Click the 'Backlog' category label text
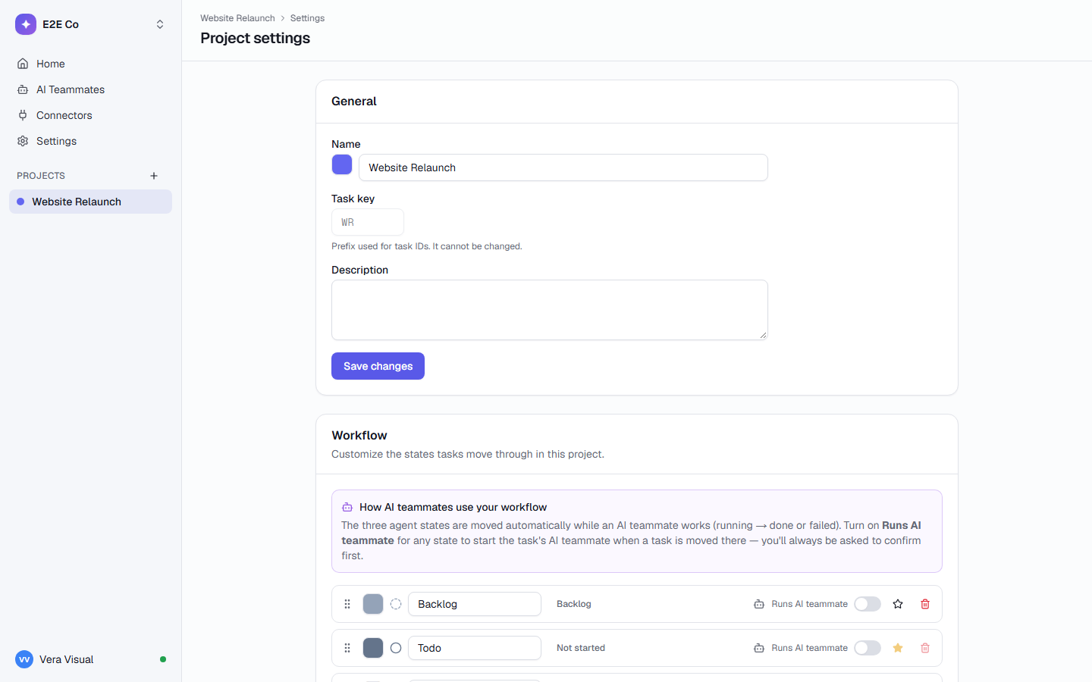The width and height of the screenshot is (1092, 682). coord(574,604)
